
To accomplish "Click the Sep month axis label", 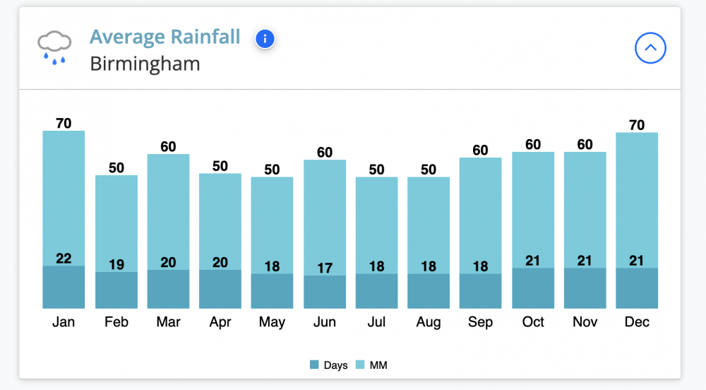I will [480, 322].
